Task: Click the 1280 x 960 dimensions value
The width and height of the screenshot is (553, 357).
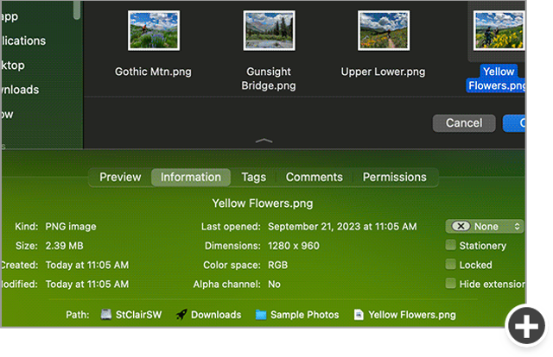Action: point(294,246)
